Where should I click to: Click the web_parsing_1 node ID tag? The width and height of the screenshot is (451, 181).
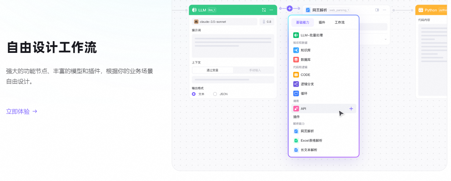(339, 10)
